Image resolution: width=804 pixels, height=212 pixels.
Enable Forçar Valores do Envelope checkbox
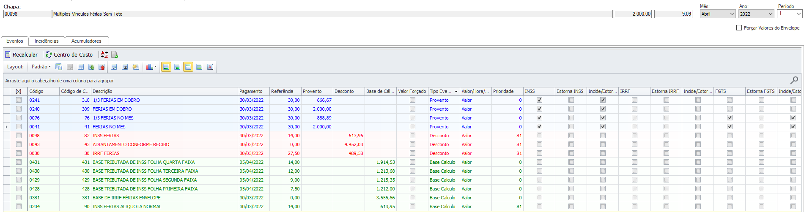(739, 28)
